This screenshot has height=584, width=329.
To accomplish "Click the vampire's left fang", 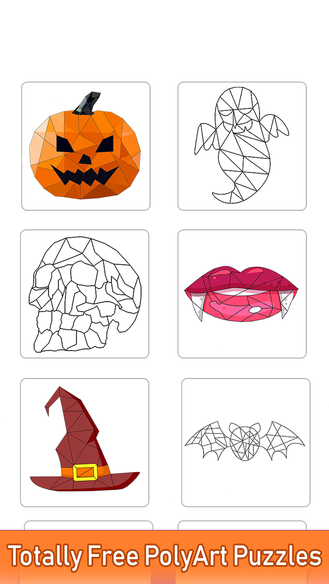I will point(196,307).
